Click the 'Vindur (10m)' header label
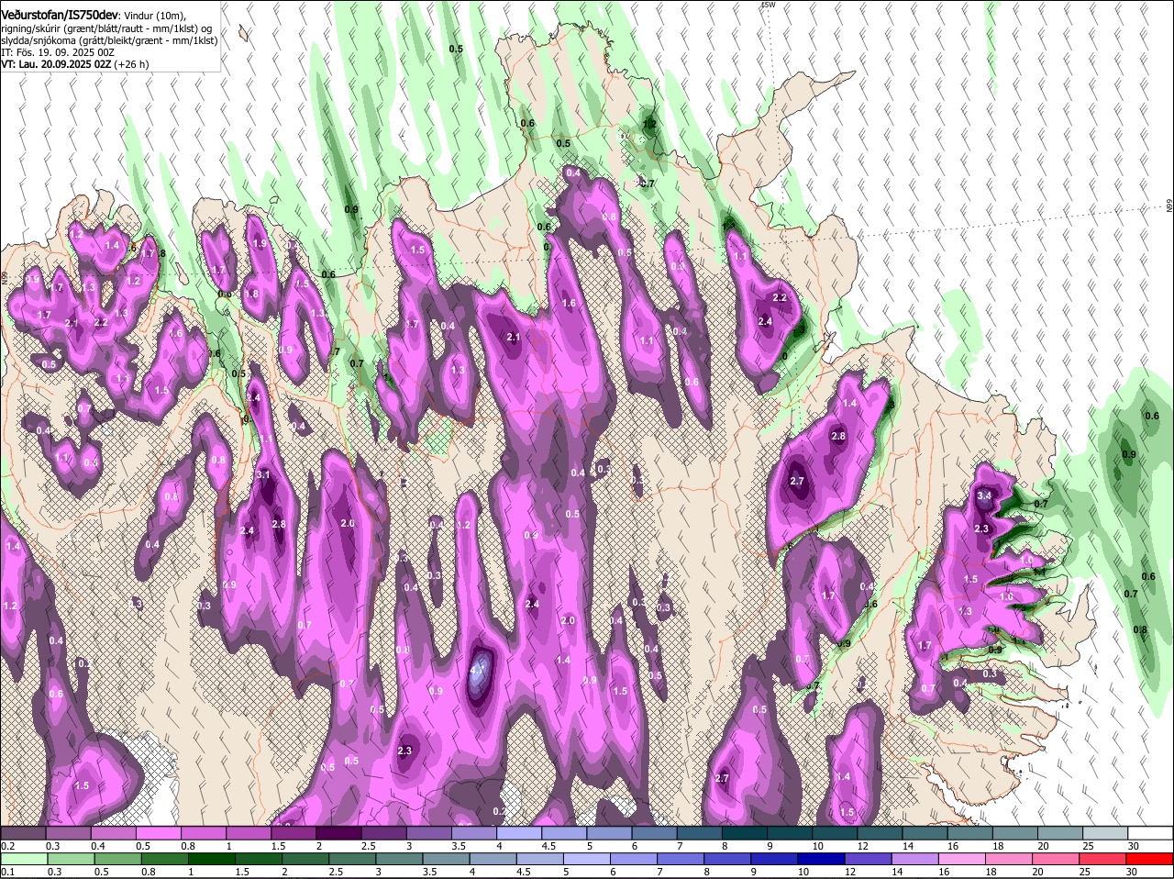Screen dimensions: 1174x879 154,16
